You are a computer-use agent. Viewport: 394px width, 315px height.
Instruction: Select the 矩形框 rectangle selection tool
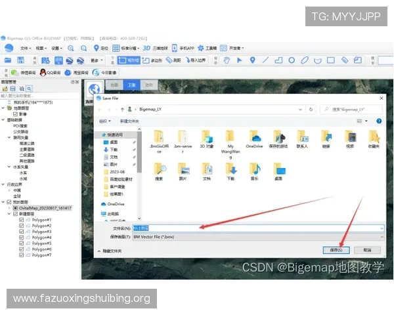(x=130, y=60)
